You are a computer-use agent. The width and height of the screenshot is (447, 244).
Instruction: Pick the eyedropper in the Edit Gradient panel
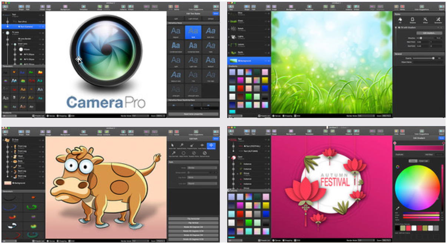[x=398, y=208]
